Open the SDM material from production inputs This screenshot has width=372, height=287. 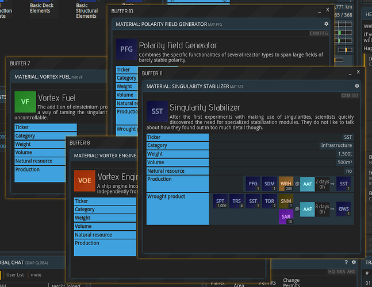(x=269, y=184)
